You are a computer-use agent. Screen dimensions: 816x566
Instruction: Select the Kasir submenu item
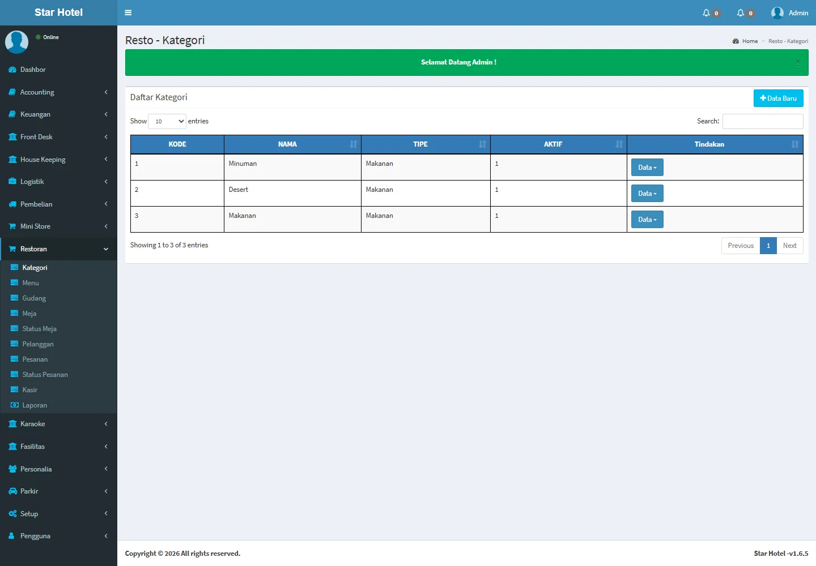pyautogui.click(x=29, y=390)
